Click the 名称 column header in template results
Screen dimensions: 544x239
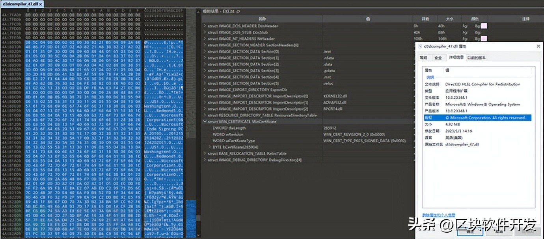(x=262, y=19)
